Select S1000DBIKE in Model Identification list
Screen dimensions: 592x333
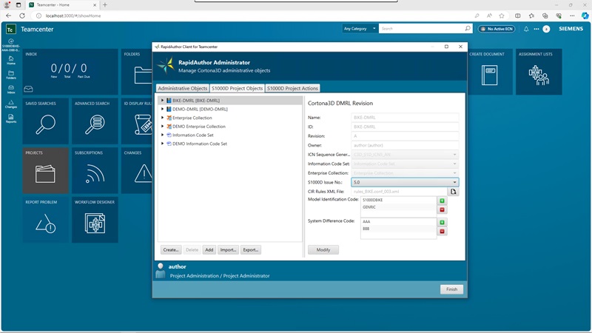[x=398, y=200]
